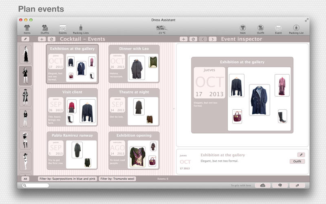This screenshot has height=204, width=326.
Task: Click the search field at bottom left
Action: pos(36,185)
